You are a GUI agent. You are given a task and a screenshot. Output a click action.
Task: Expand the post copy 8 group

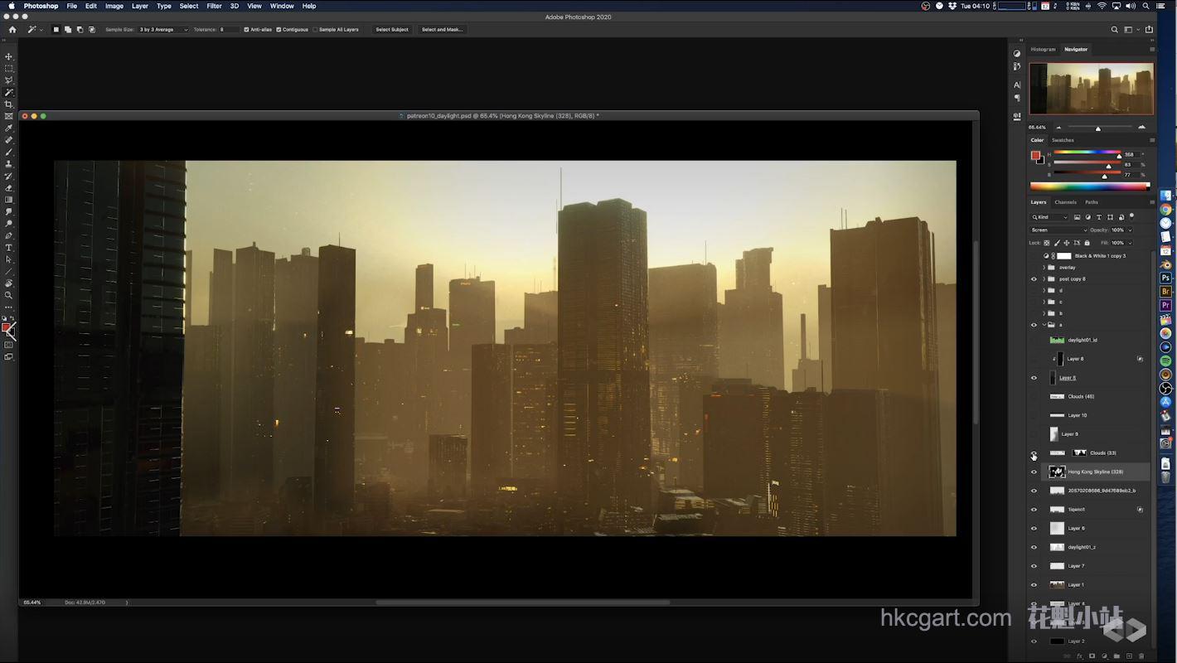(1044, 278)
